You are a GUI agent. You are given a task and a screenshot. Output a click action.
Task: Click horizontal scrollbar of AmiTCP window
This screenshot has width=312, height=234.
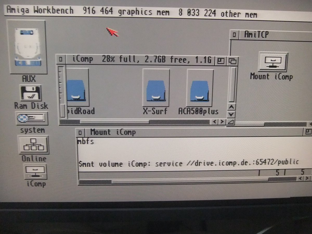(272, 124)
